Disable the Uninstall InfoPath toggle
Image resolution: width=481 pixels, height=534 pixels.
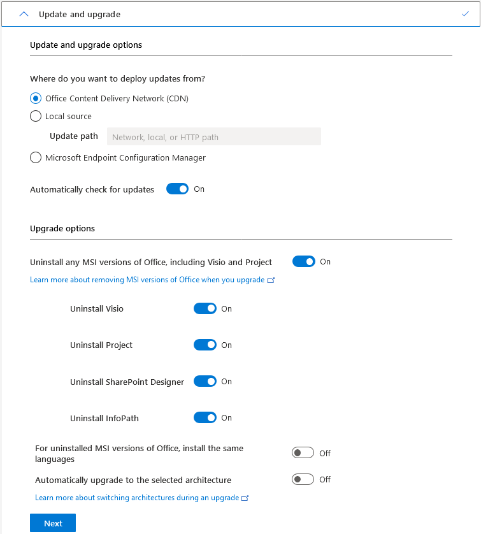[205, 418]
